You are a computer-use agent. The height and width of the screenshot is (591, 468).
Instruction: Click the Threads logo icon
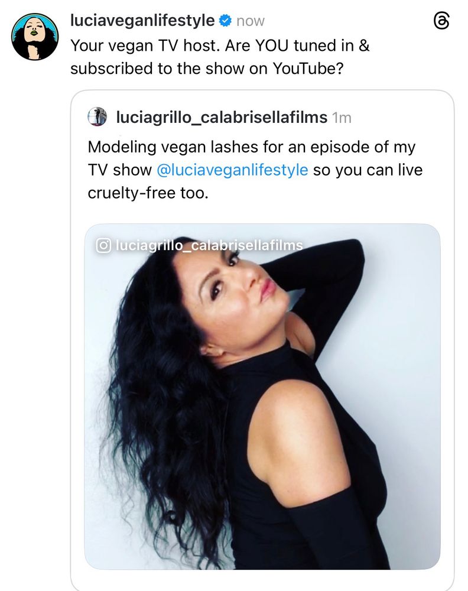tap(441, 21)
